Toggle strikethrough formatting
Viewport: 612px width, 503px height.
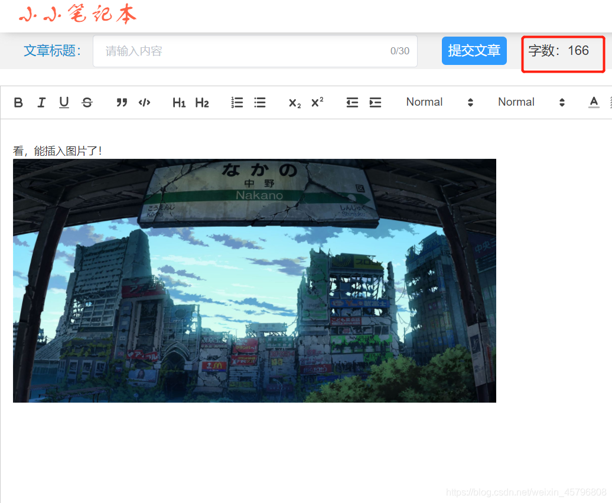(87, 103)
